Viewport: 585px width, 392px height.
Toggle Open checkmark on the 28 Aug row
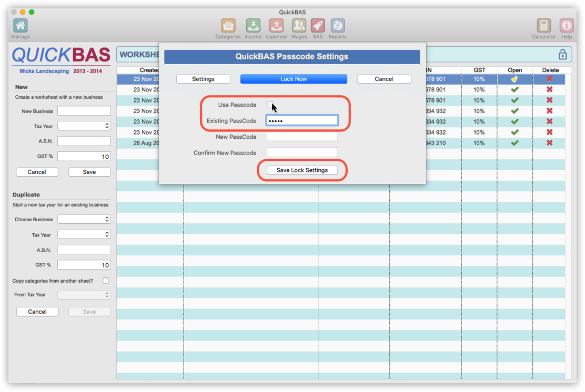click(x=515, y=143)
